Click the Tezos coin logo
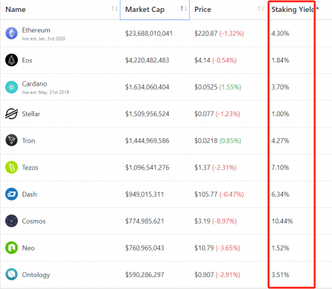The height and width of the screenshot is (289, 332). click(x=11, y=167)
